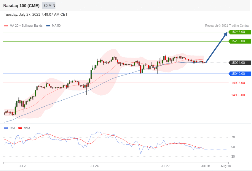The width and height of the screenshot is (252, 171).
Task: Click the RSI legend swatch
Action: (x=6, y=128)
